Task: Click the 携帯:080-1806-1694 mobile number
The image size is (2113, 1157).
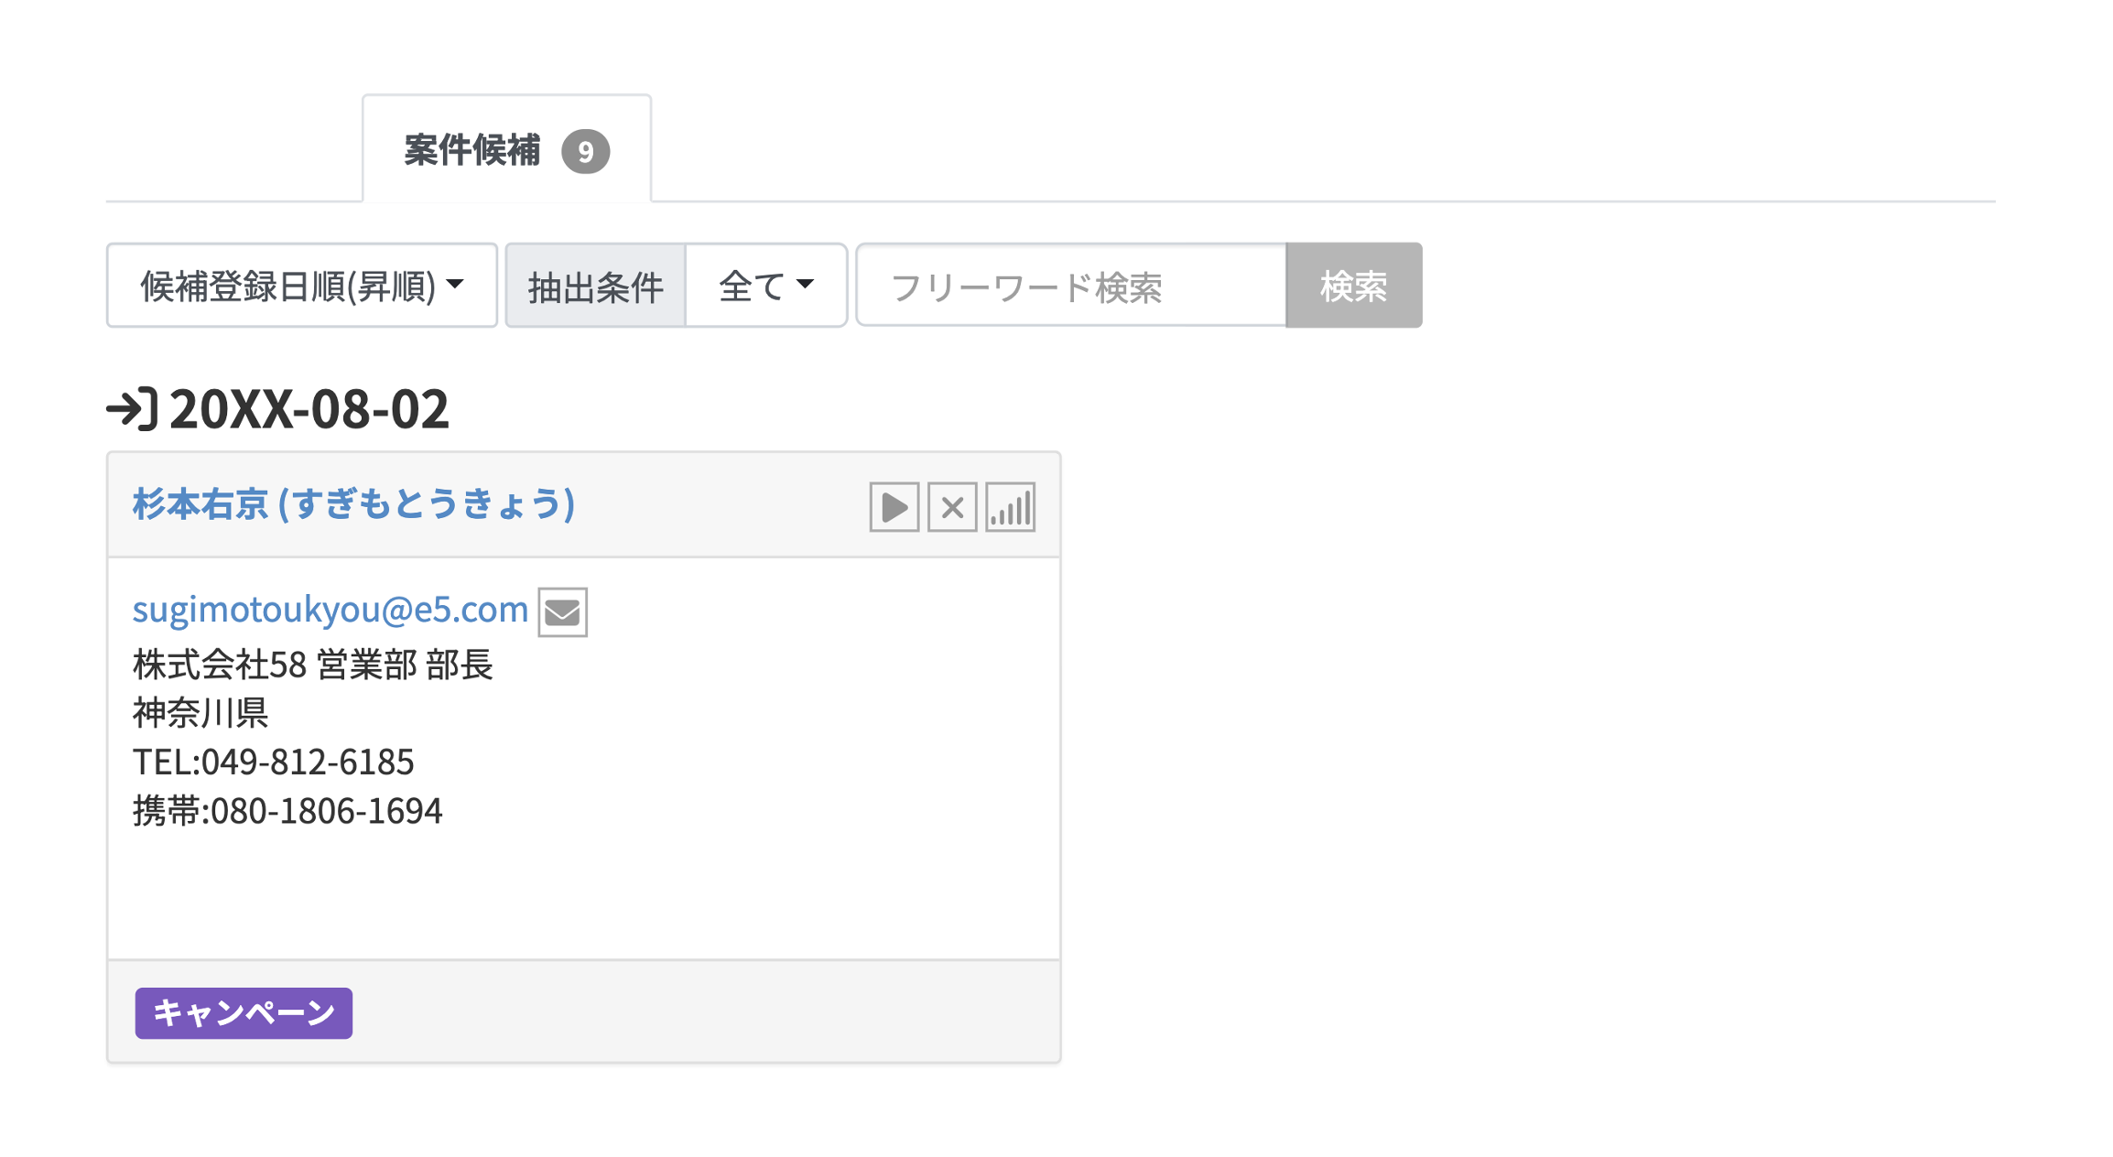Action: click(x=287, y=811)
